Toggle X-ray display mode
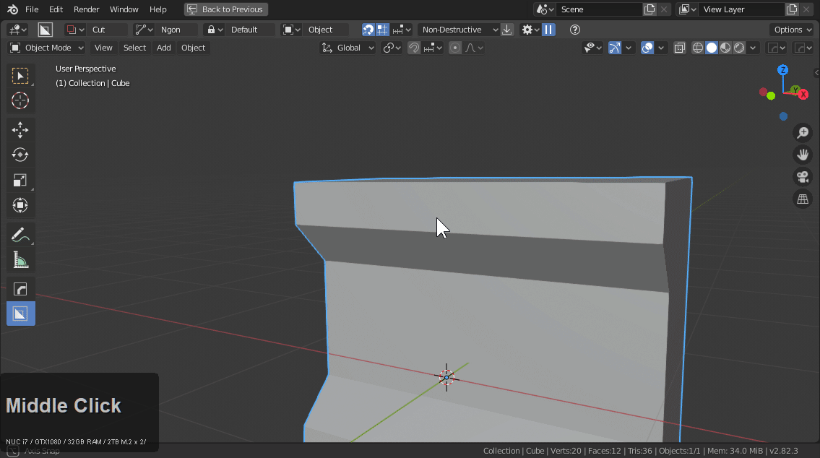This screenshot has height=458, width=820. point(680,48)
